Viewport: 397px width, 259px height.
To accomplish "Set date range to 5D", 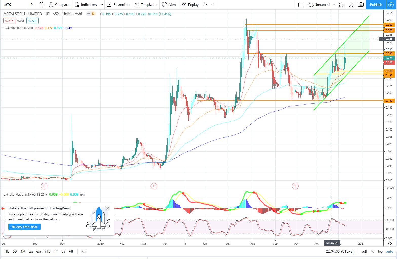I will click(x=15, y=251).
